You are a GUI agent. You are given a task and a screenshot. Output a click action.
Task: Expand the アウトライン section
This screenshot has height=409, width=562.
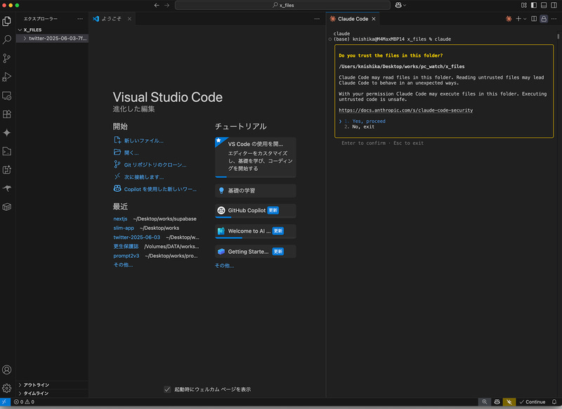[37, 384]
